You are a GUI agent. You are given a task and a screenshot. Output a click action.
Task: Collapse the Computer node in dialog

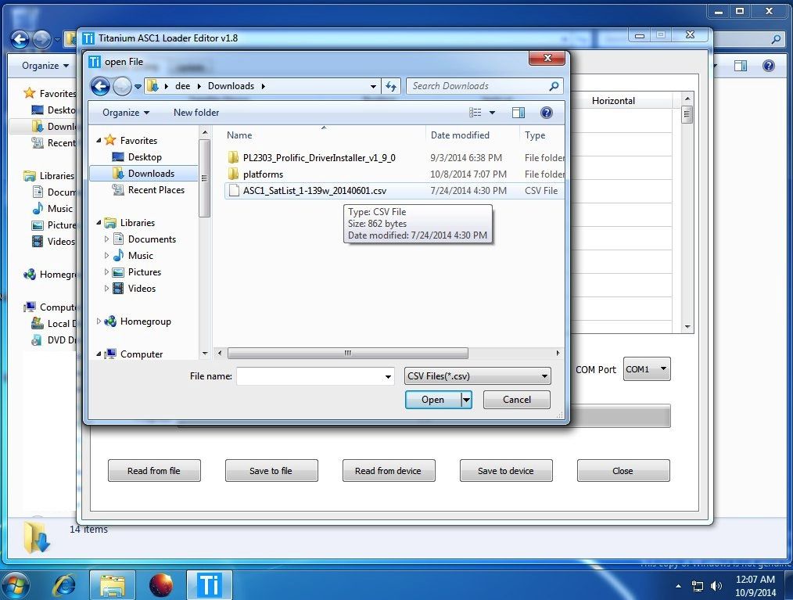[x=99, y=354]
